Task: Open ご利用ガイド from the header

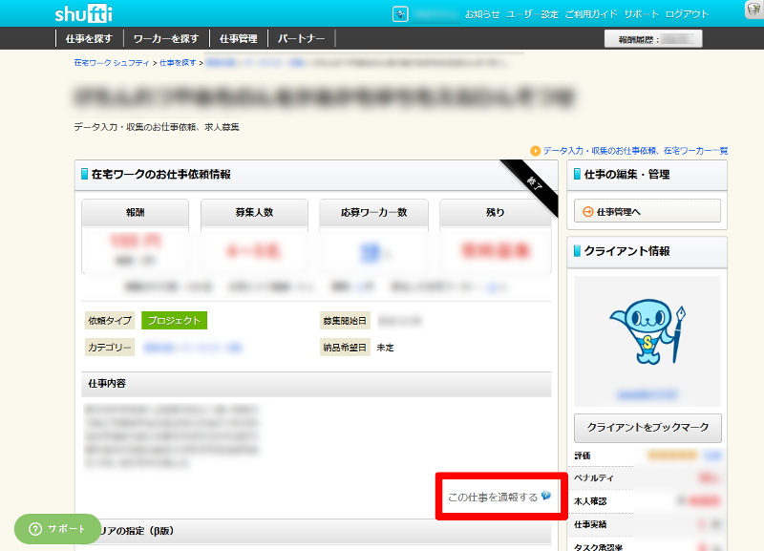Action: [x=590, y=14]
